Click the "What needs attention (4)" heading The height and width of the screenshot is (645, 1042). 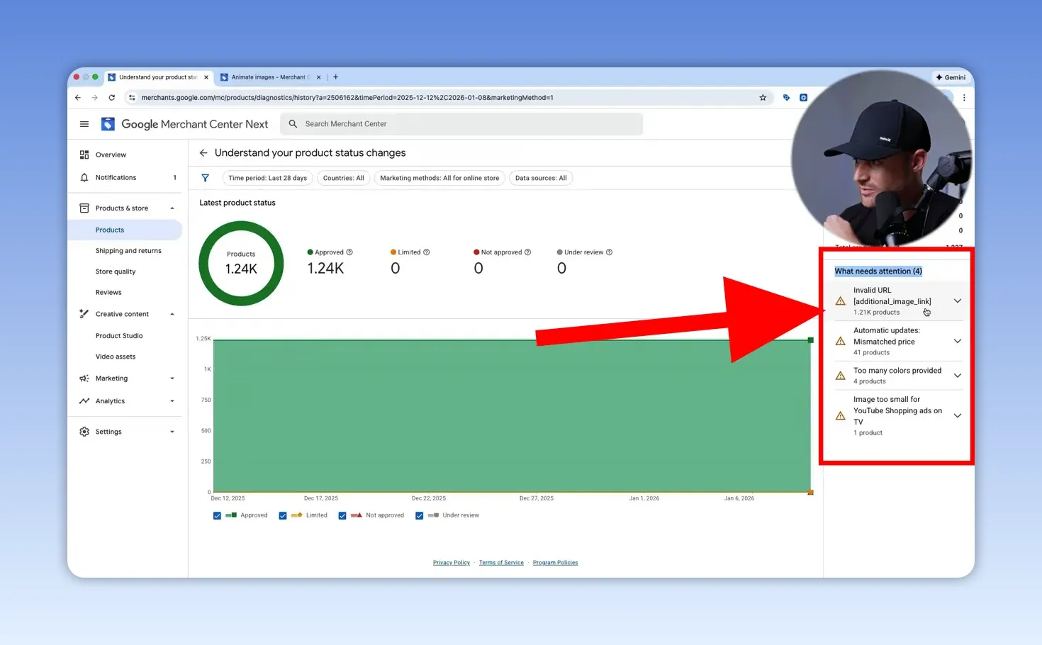(878, 271)
